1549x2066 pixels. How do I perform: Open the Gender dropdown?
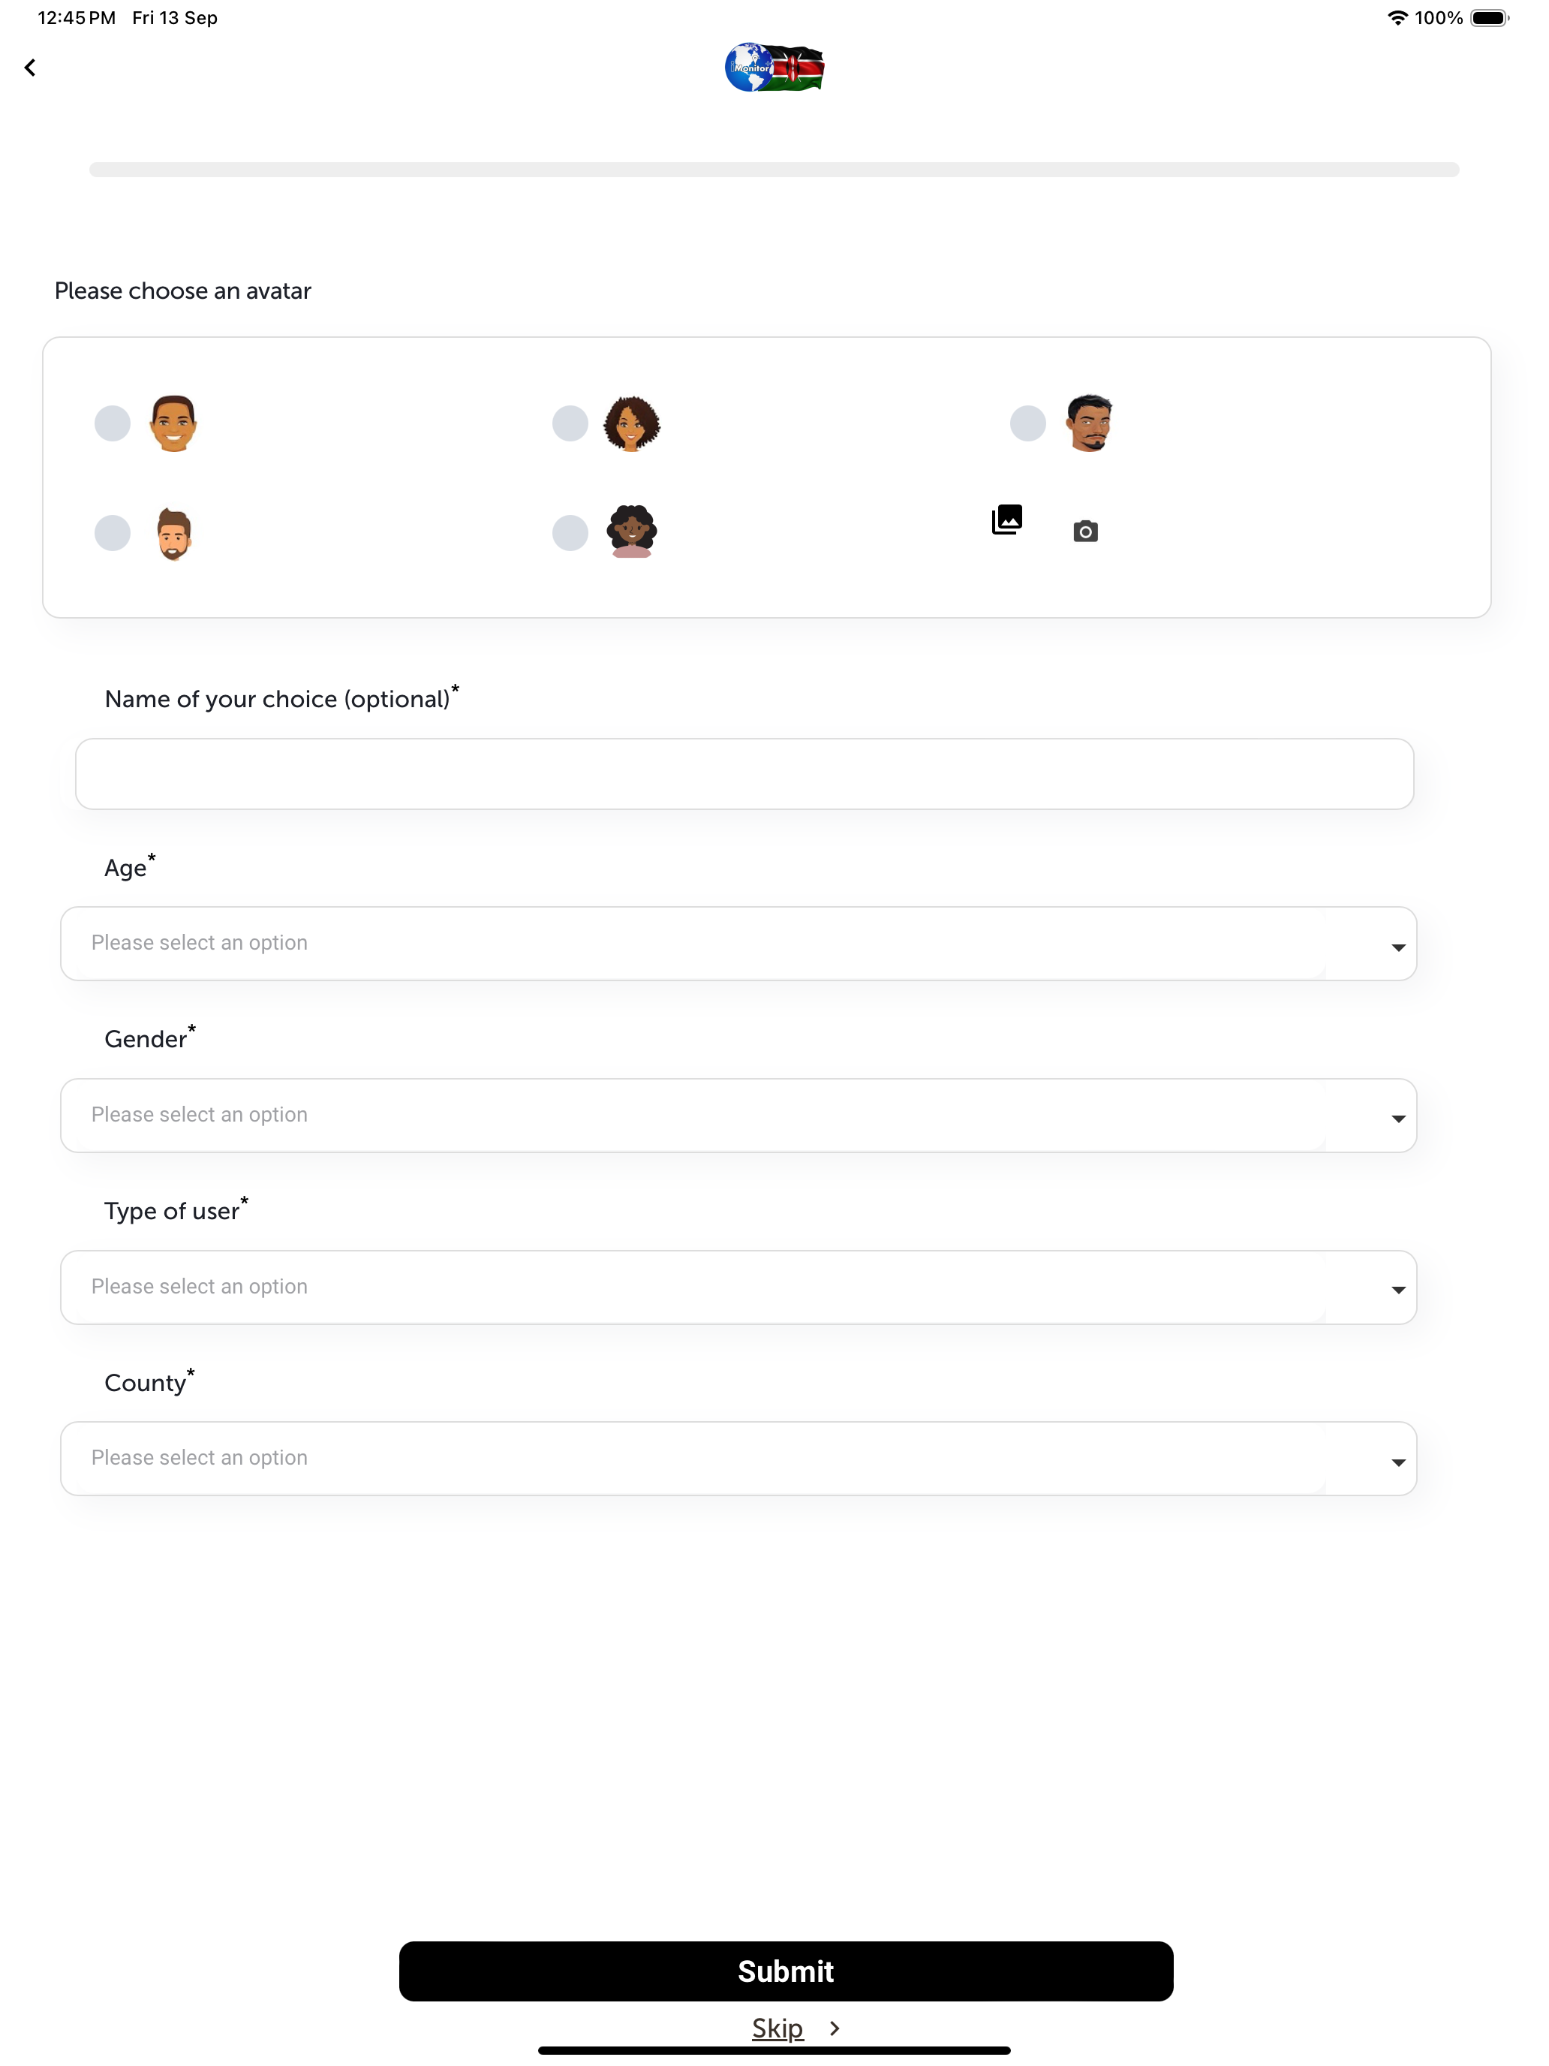click(x=738, y=1115)
